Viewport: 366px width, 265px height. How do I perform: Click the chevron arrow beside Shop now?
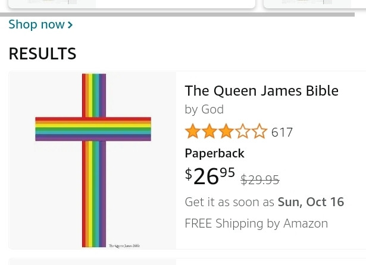tap(70, 25)
